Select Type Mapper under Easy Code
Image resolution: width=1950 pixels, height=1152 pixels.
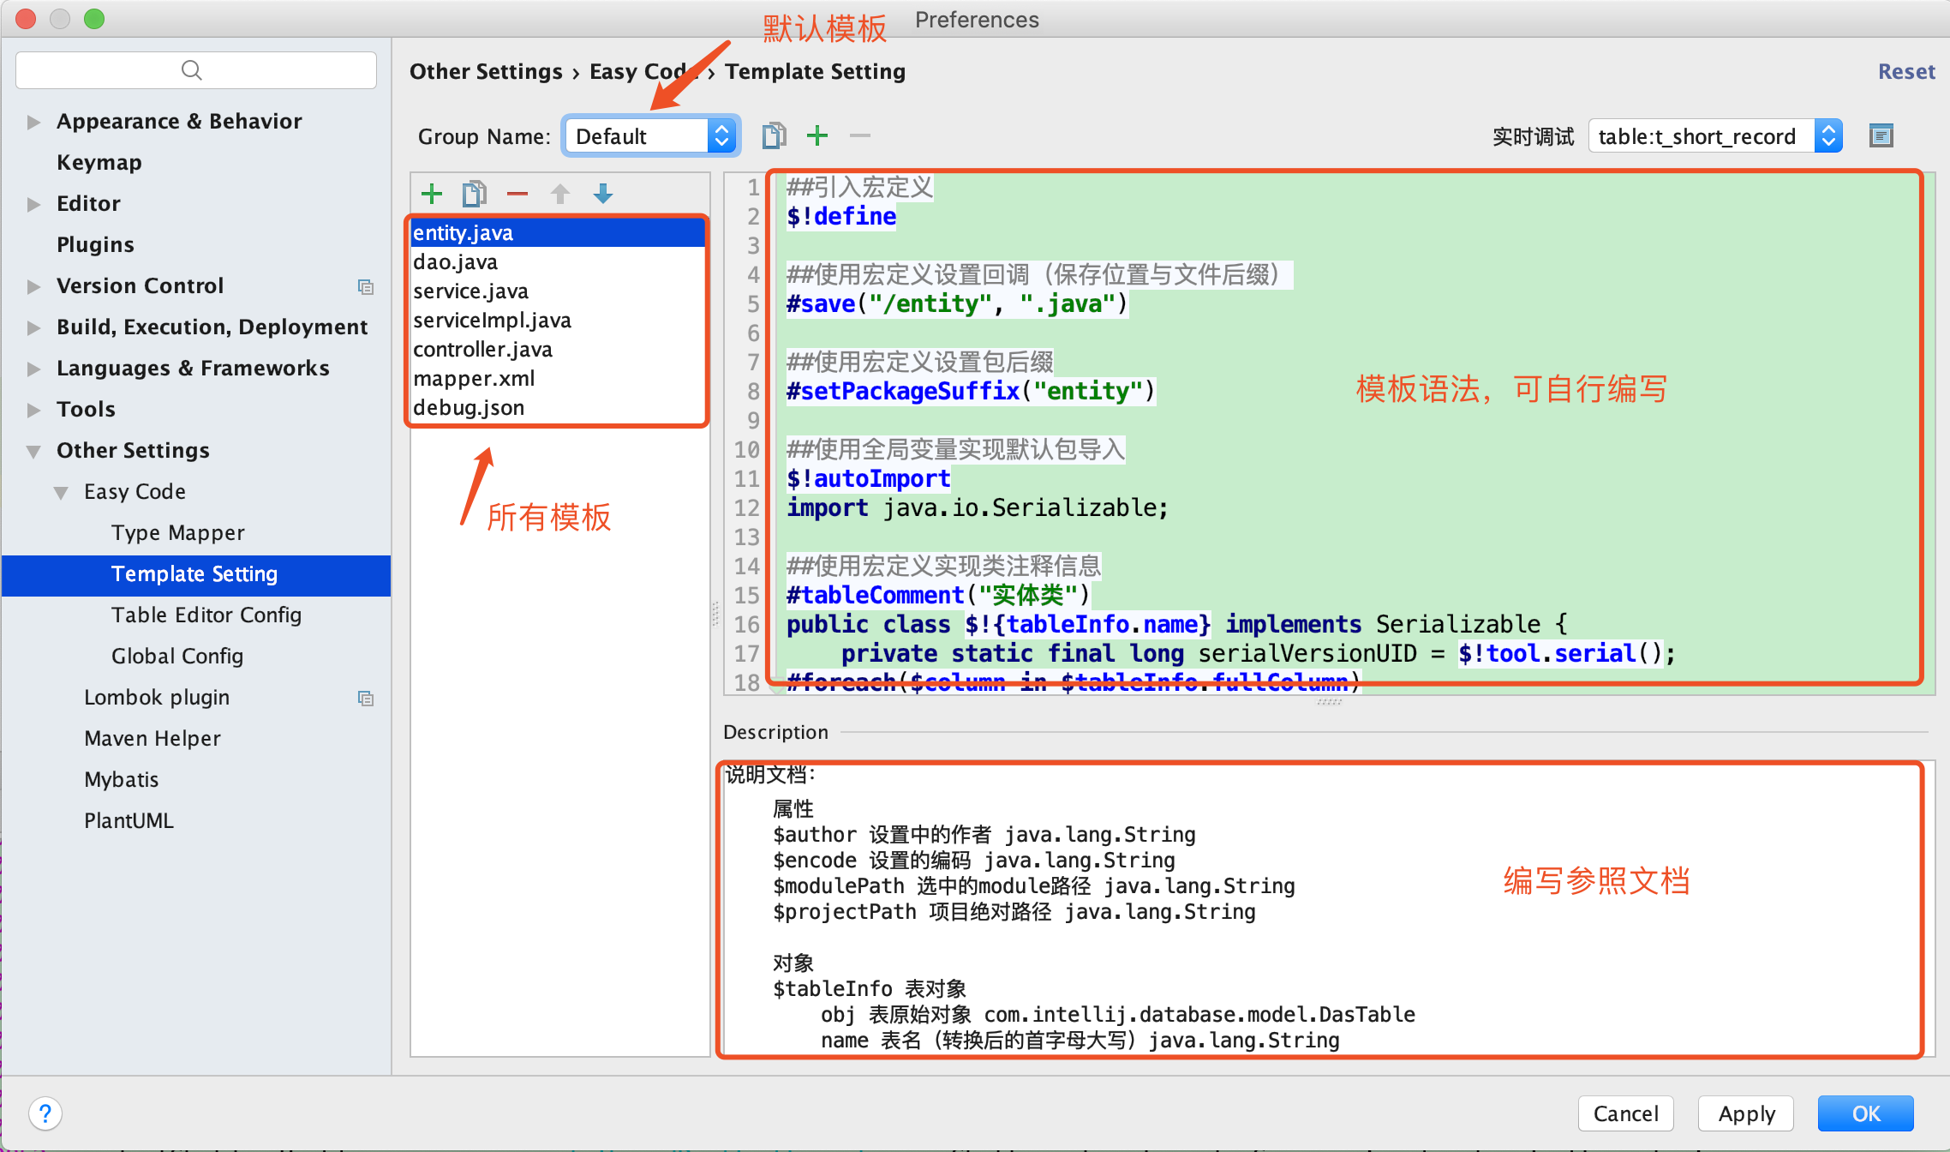tap(177, 532)
